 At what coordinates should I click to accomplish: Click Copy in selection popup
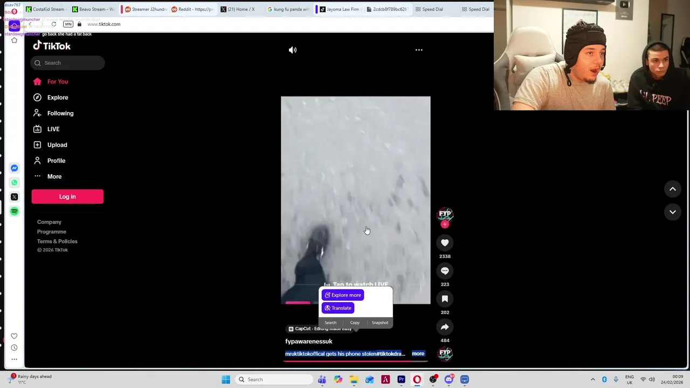355,323
